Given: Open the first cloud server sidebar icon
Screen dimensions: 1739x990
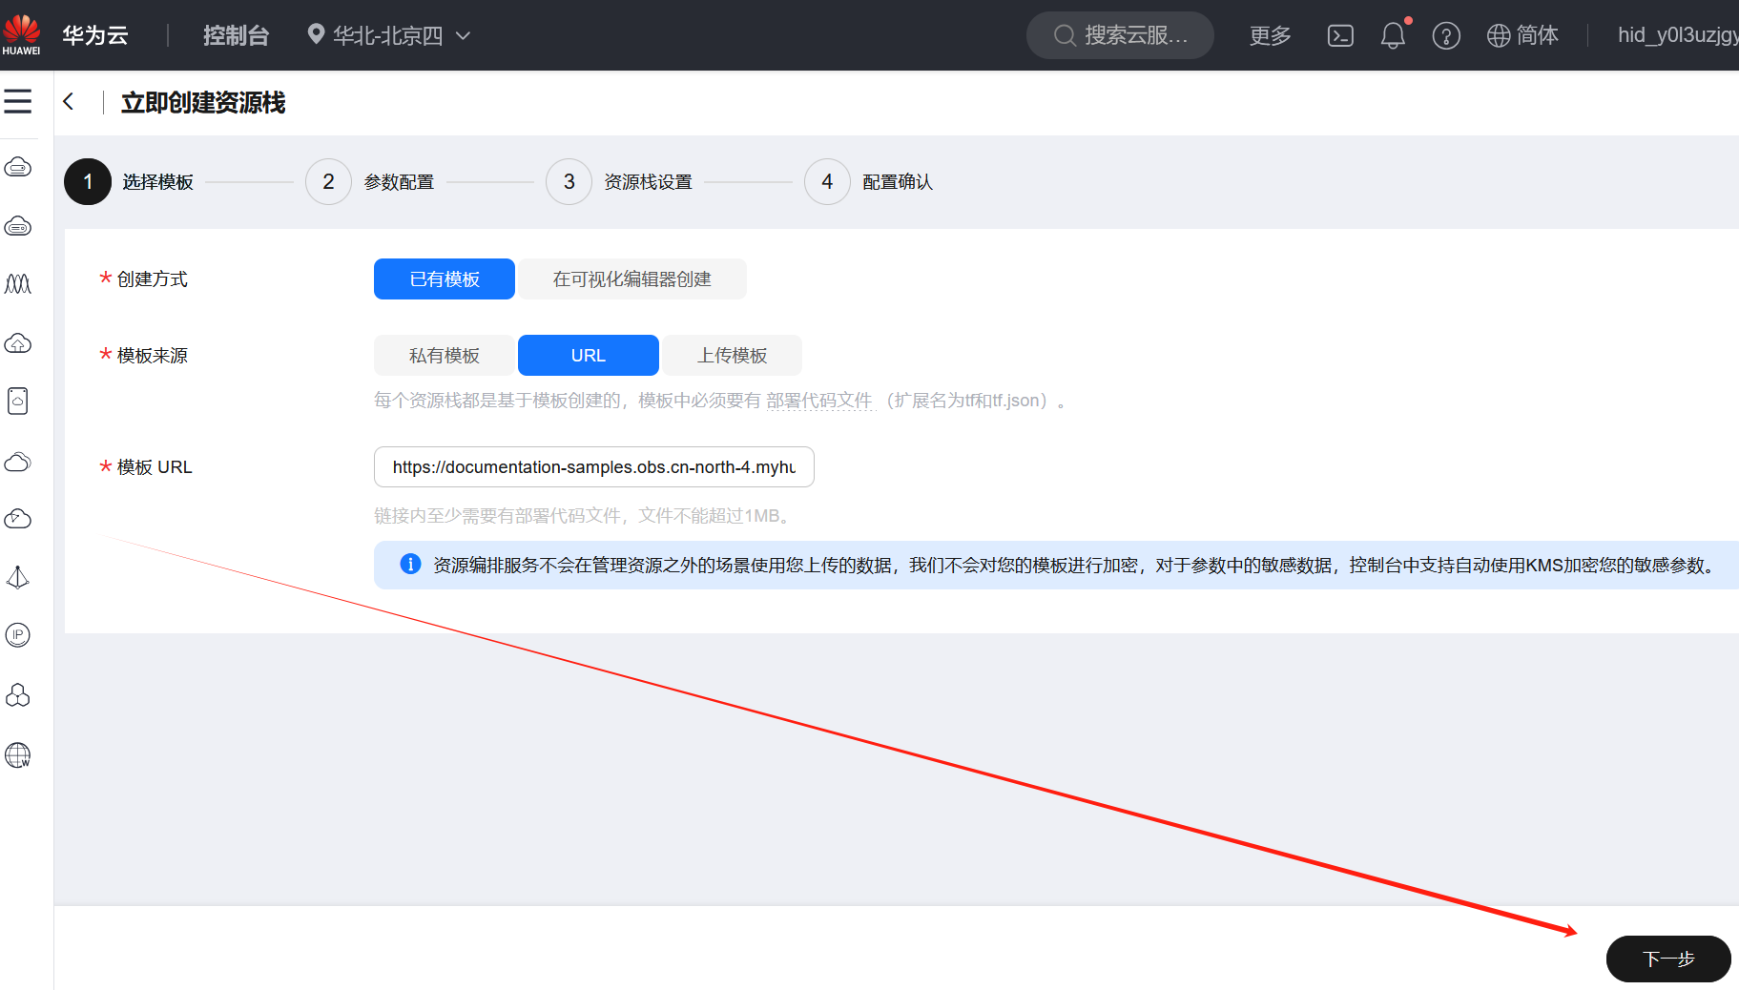Looking at the screenshot, I should (18, 168).
